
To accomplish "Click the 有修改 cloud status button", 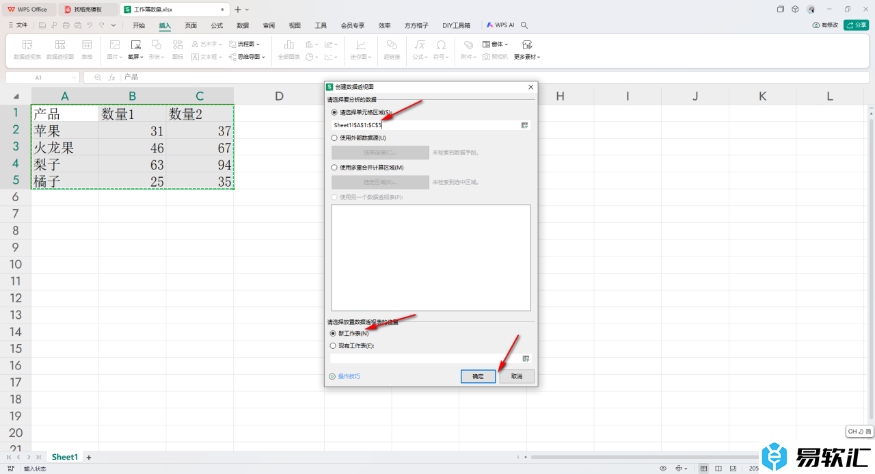I will click(x=825, y=25).
